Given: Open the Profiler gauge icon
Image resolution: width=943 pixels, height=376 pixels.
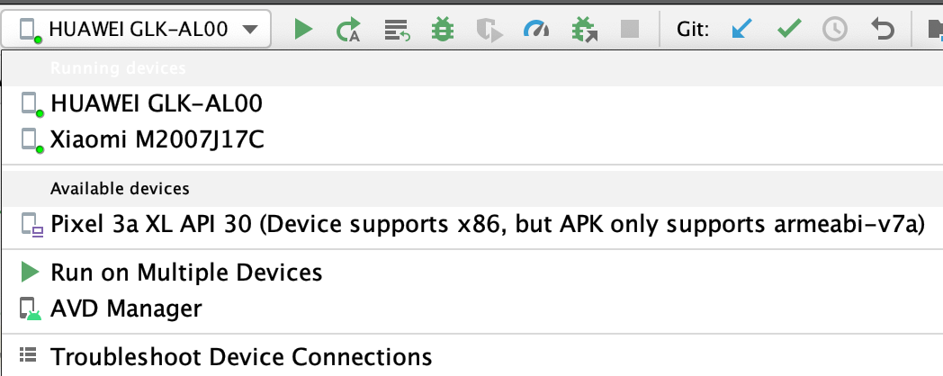Looking at the screenshot, I should click(536, 30).
